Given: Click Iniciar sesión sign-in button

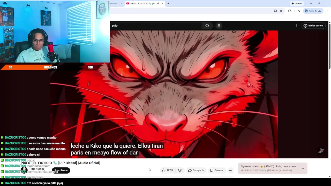Looking at the screenshot, I should click(x=313, y=26).
